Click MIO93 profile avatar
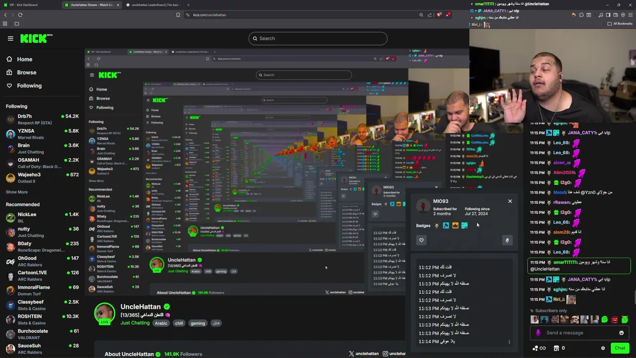Viewport: 636px width, 358px height. coord(423,206)
